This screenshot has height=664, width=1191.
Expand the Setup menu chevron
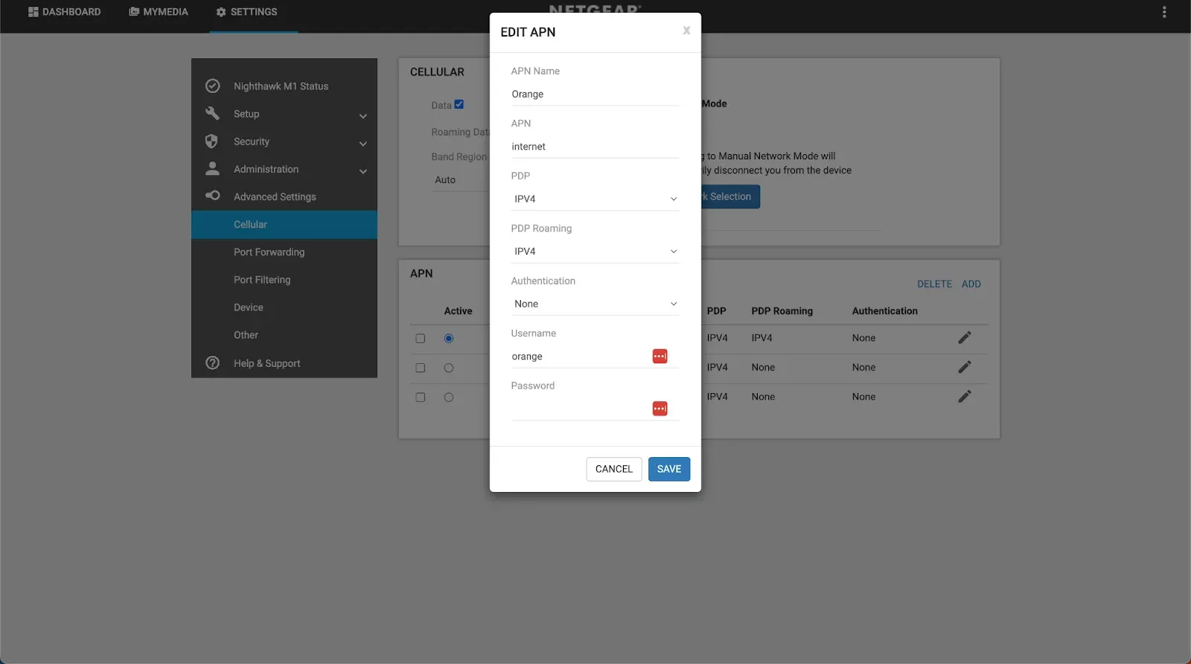(x=363, y=116)
